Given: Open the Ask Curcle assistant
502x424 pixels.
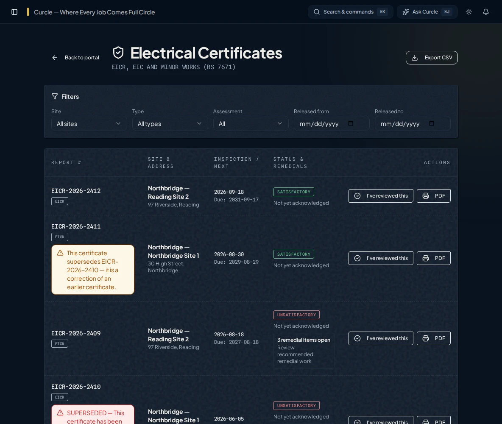Looking at the screenshot, I should pyautogui.click(x=427, y=12).
